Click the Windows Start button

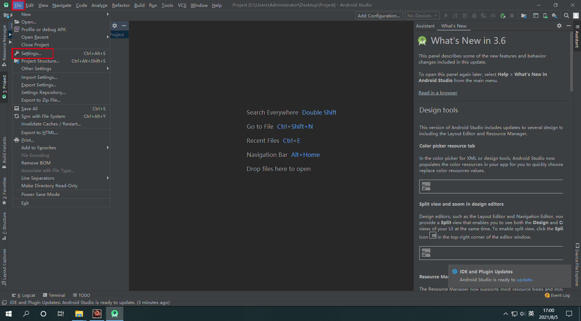(x=9, y=314)
